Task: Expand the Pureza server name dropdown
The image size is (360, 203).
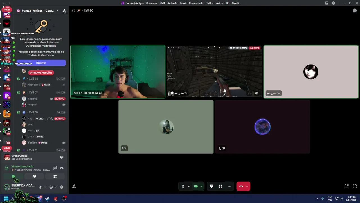Action: pyautogui.click(x=57, y=11)
